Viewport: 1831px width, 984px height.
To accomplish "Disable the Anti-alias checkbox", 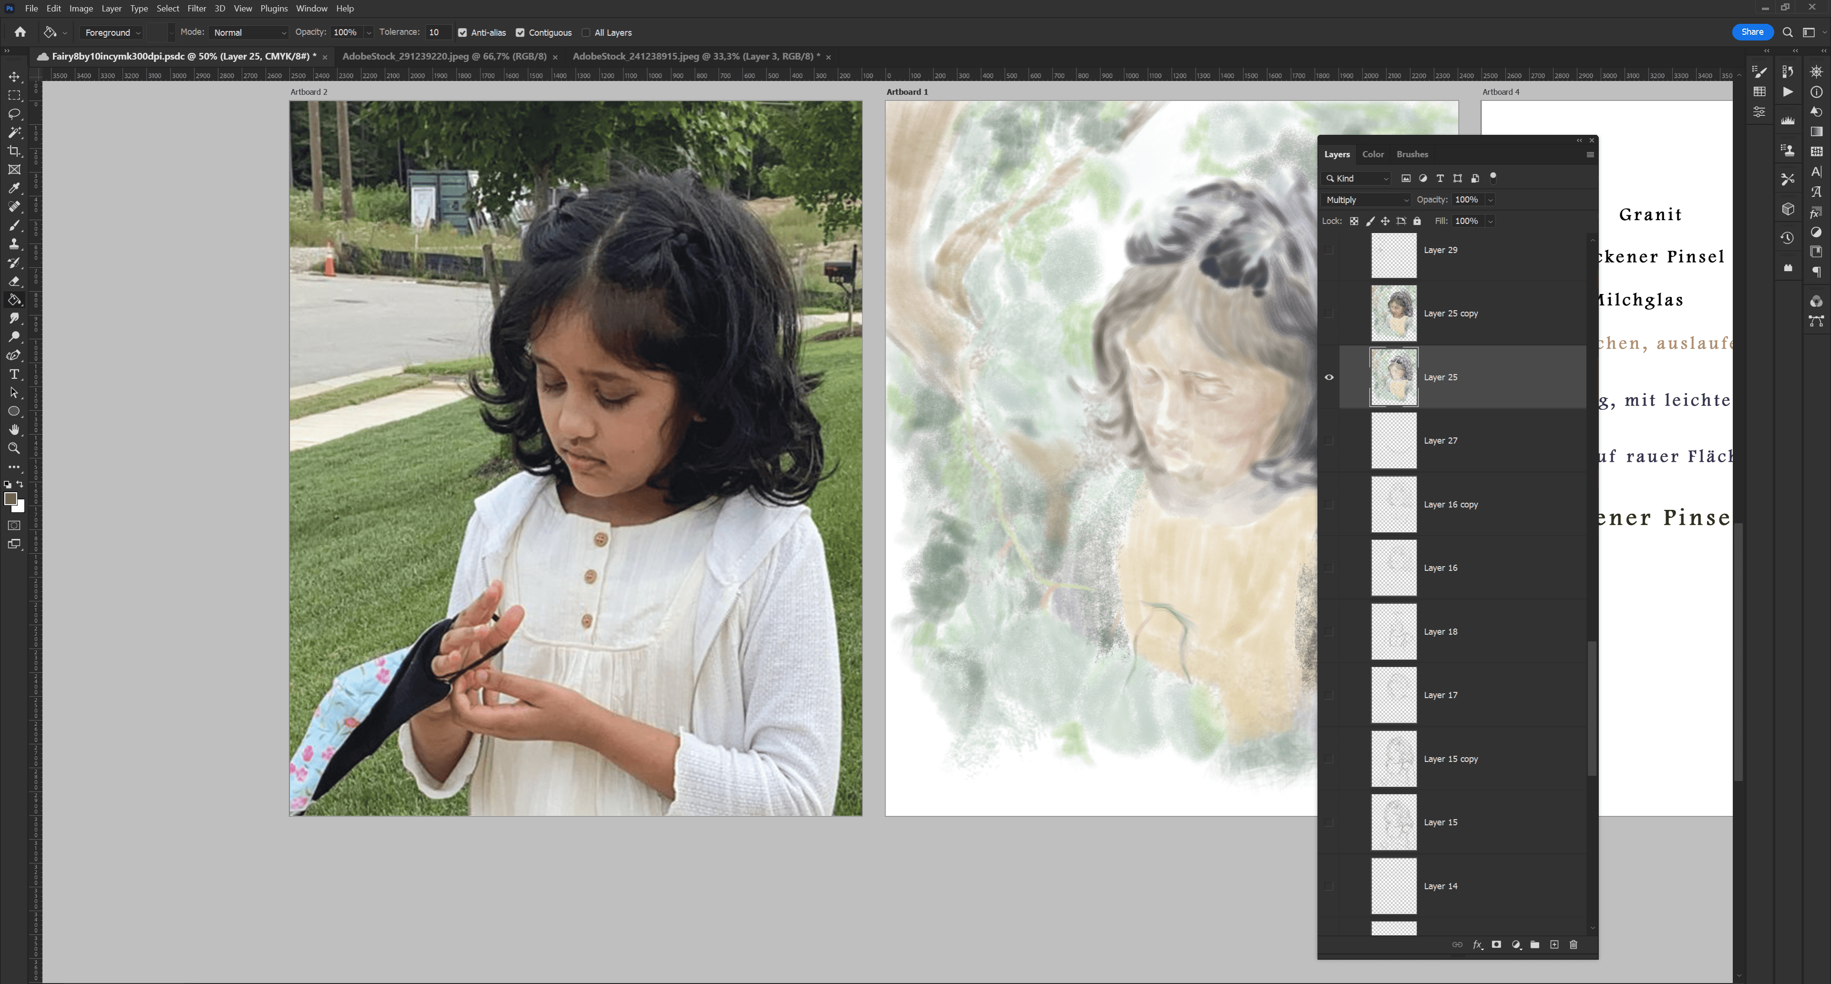I will (463, 33).
